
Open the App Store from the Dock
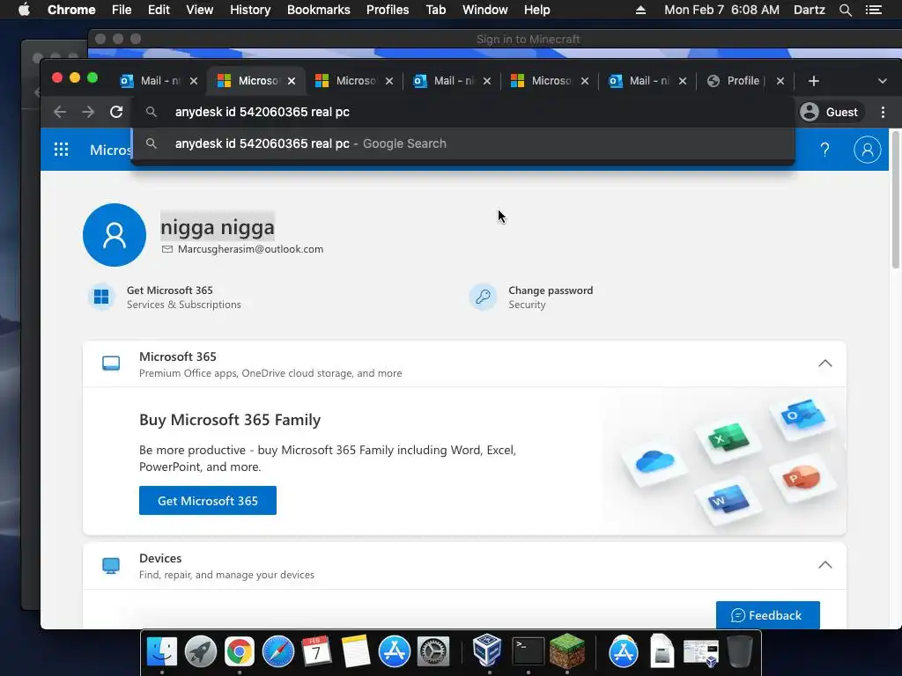(x=394, y=651)
